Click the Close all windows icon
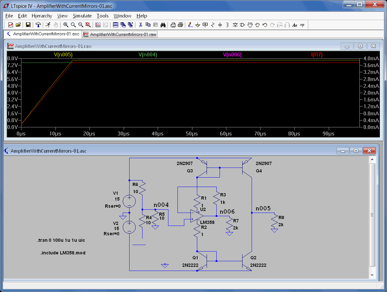Viewport: 387px width, 292px height. pyautogui.click(x=130, y=25)
